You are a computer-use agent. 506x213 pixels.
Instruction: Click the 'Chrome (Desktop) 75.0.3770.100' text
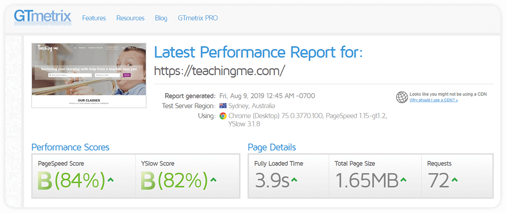276,116
